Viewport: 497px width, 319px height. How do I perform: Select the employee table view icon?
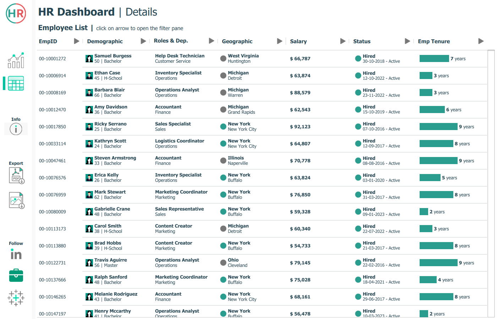tap(16, 83)
